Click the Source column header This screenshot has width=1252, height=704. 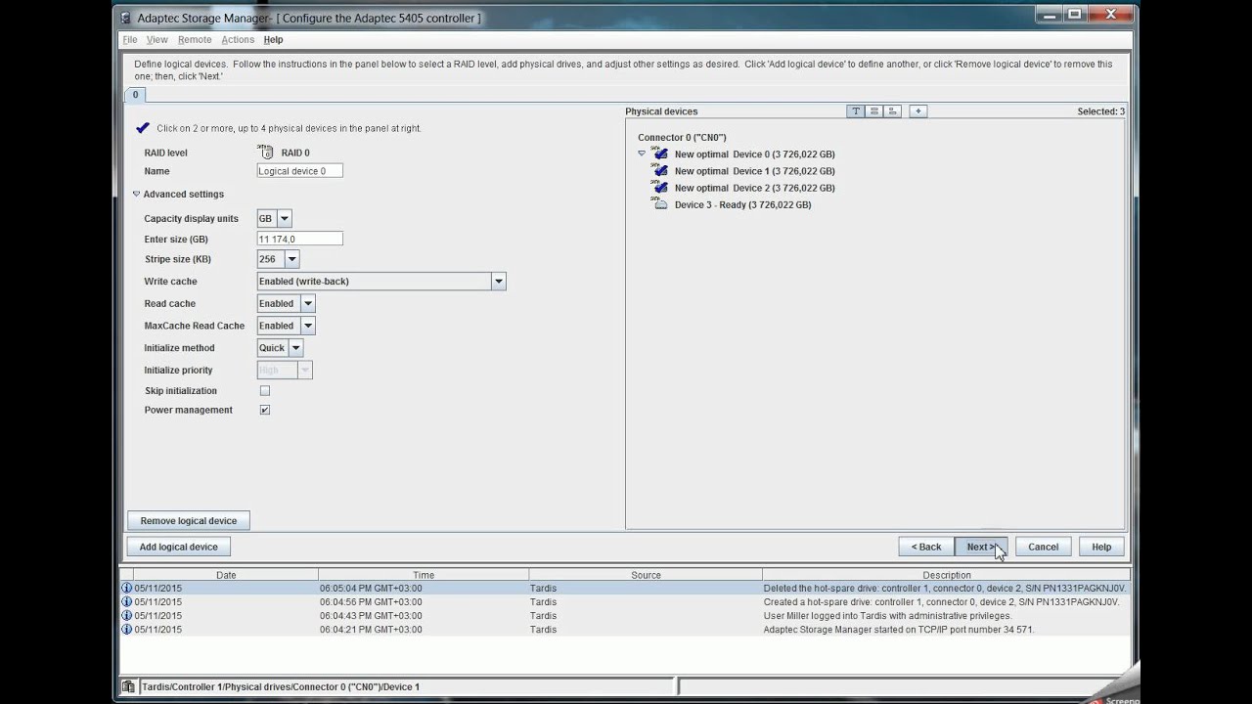click(x=646, y=575)
